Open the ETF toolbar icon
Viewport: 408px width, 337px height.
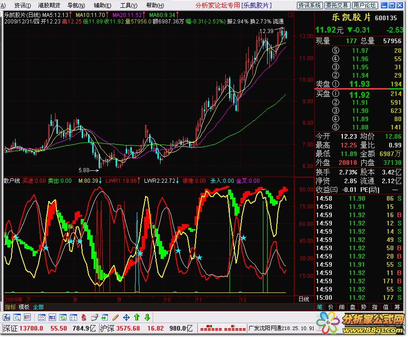pos(28,317)
